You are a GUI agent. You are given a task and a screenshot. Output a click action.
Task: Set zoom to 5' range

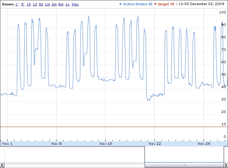tap(23, 4)
